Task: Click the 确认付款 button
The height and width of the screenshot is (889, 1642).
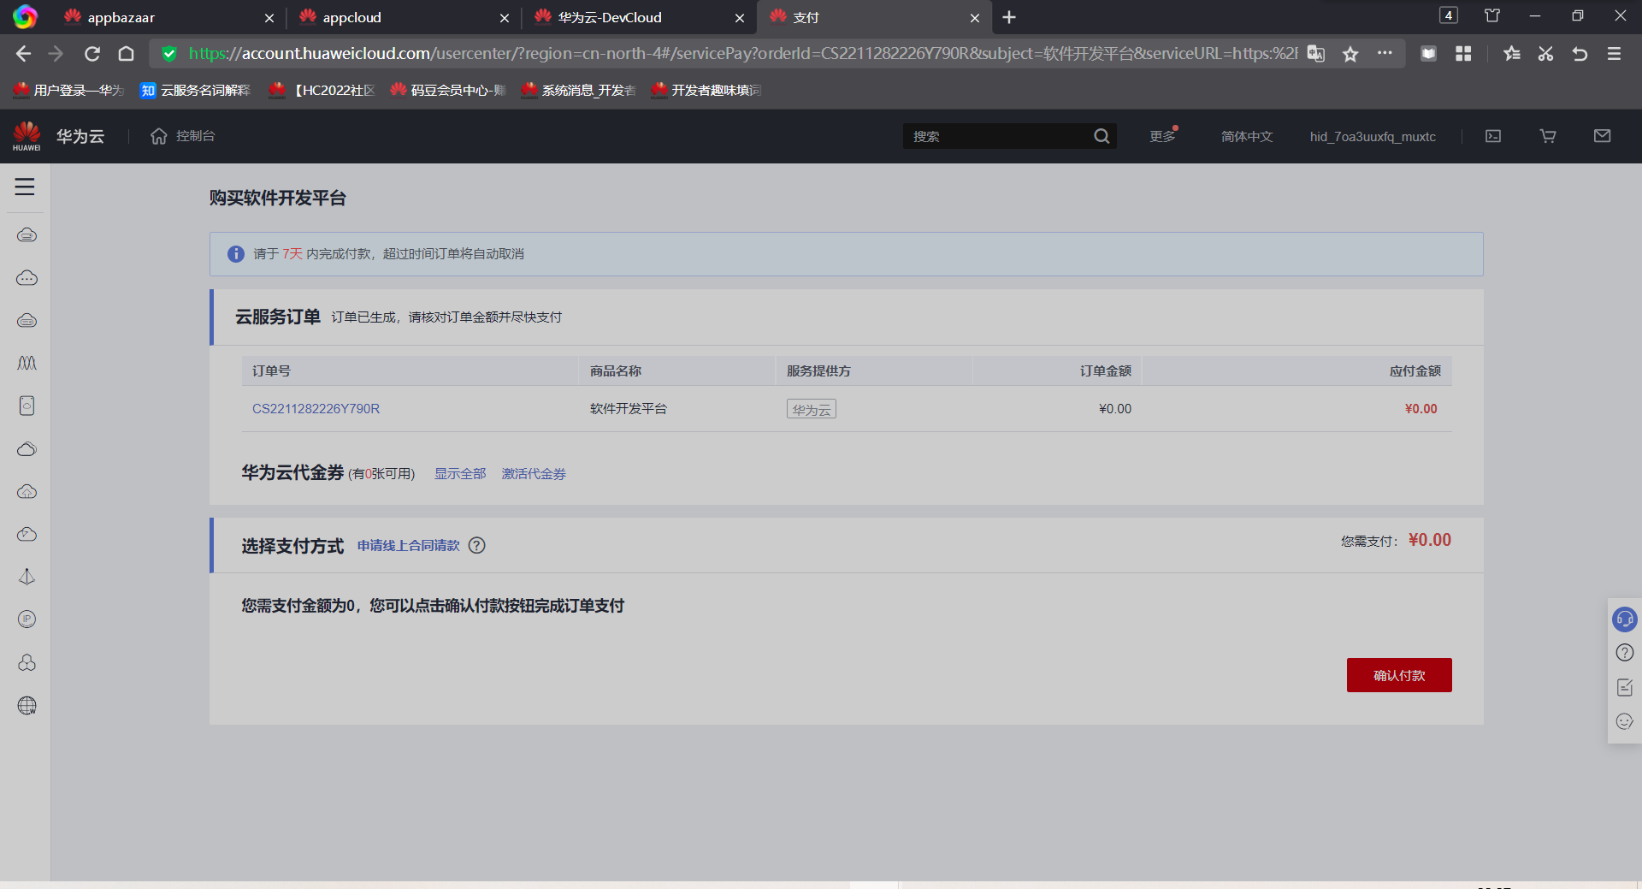Action: click(1399, 675)
